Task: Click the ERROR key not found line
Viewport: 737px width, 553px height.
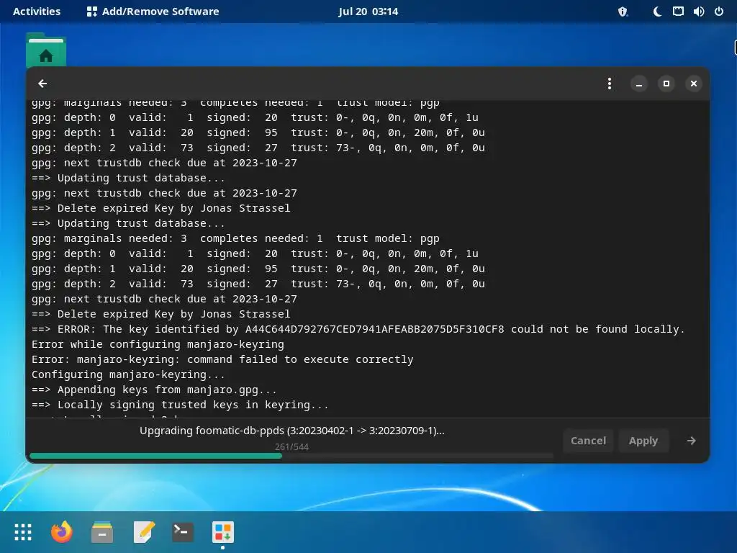Action: pyautogui.click(x=358, y=329)
